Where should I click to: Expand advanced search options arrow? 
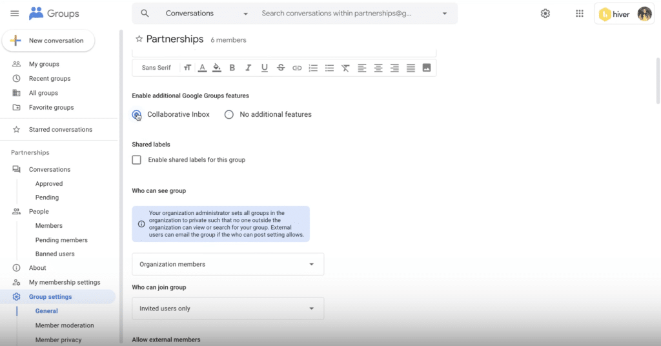click(444, 14)
